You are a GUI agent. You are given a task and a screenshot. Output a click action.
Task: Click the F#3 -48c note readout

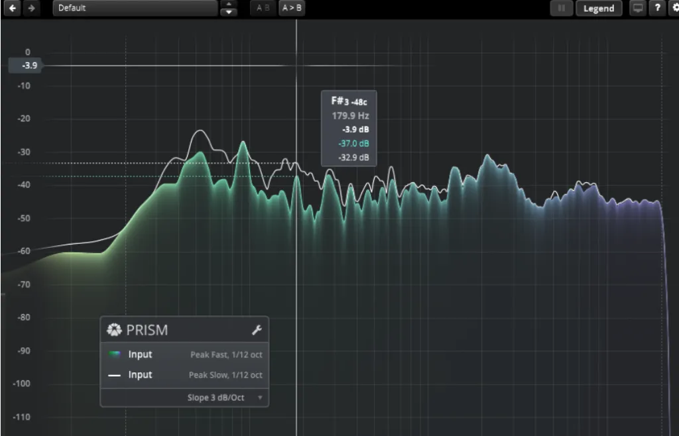(x=349, y=101)
